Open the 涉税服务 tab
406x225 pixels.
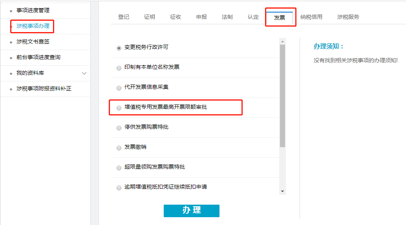click(348, 17)
